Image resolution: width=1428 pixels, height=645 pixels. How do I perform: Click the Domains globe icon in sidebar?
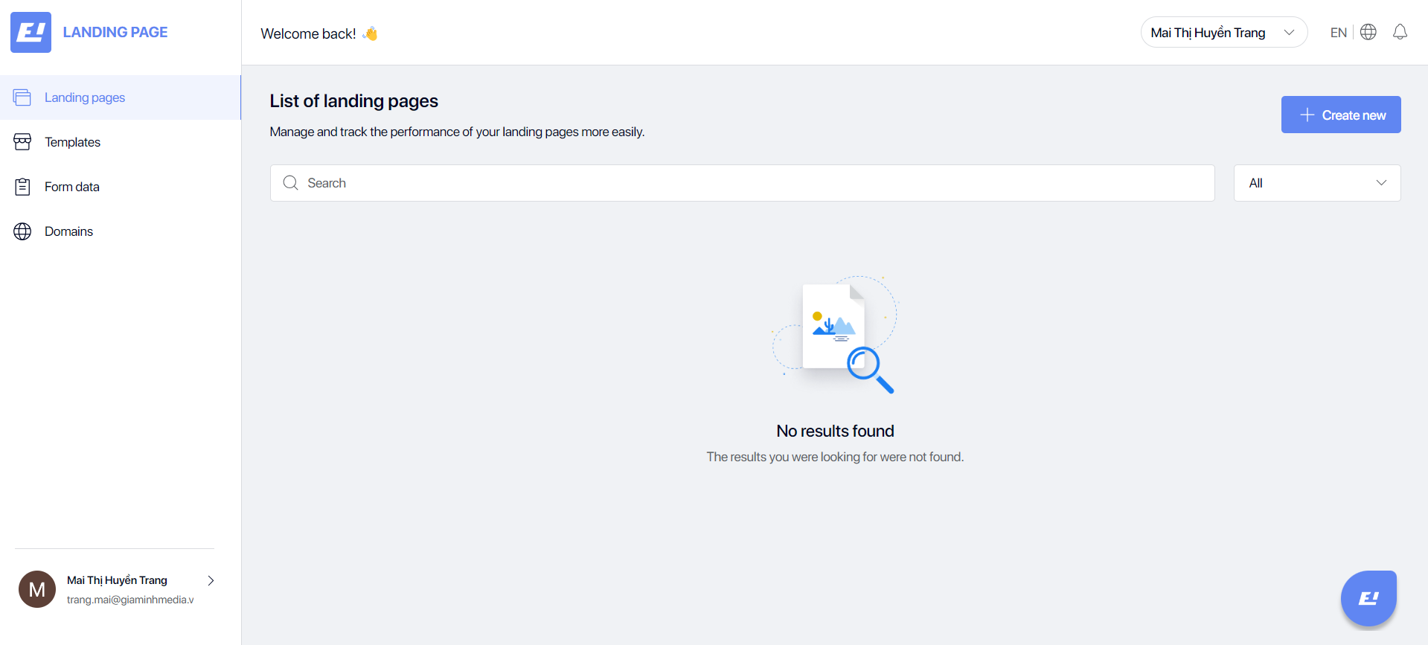click(22, 231)
